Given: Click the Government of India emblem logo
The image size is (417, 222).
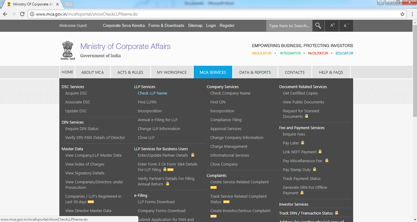Looking at the screenshot, I should coord(68,50).
